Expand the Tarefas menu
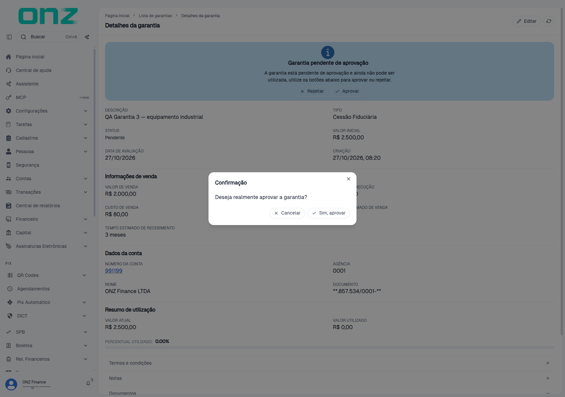565x397 pixels. [x=47, y=124]
